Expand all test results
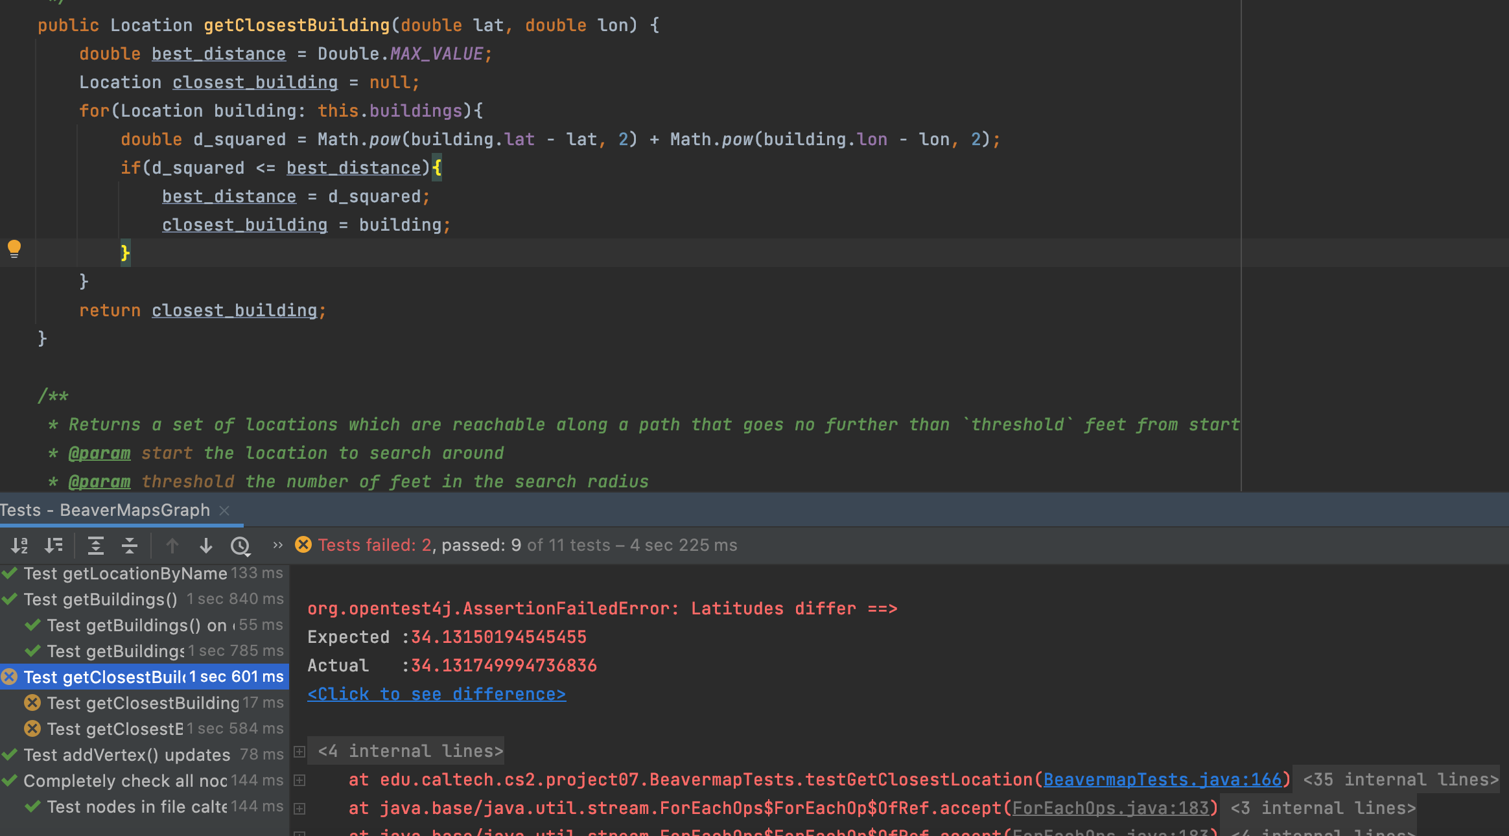 96,546
